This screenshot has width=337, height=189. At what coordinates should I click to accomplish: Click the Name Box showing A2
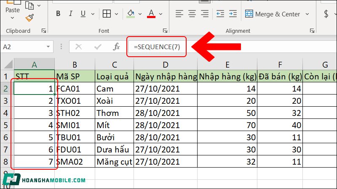point(23,47)
